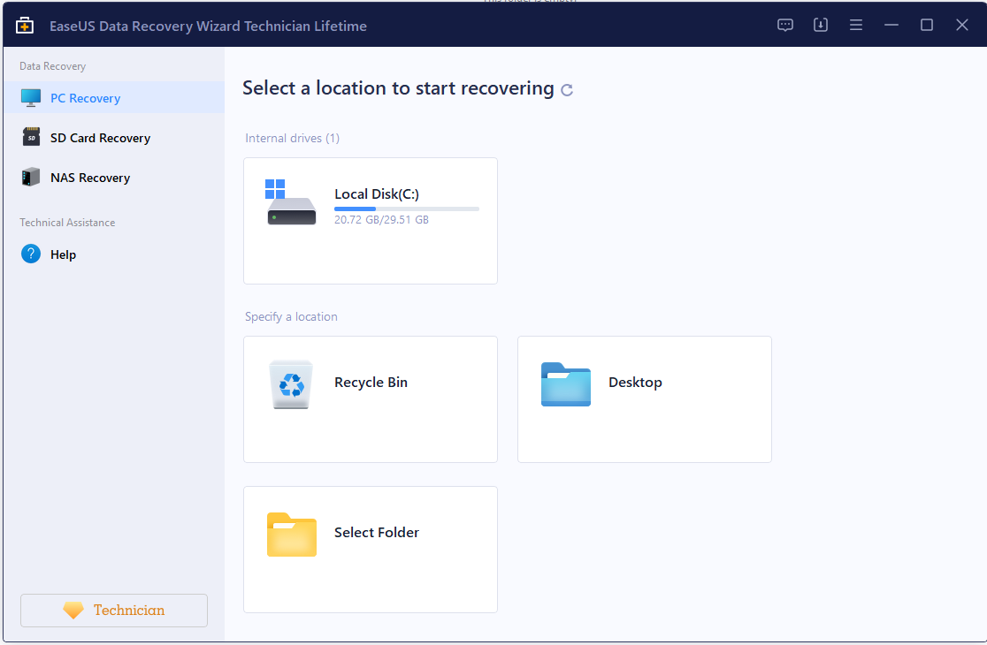Click the Technical Assistance section label
Image resolution: width=987 pixels, height=645 pixels.
pos(67,222)
